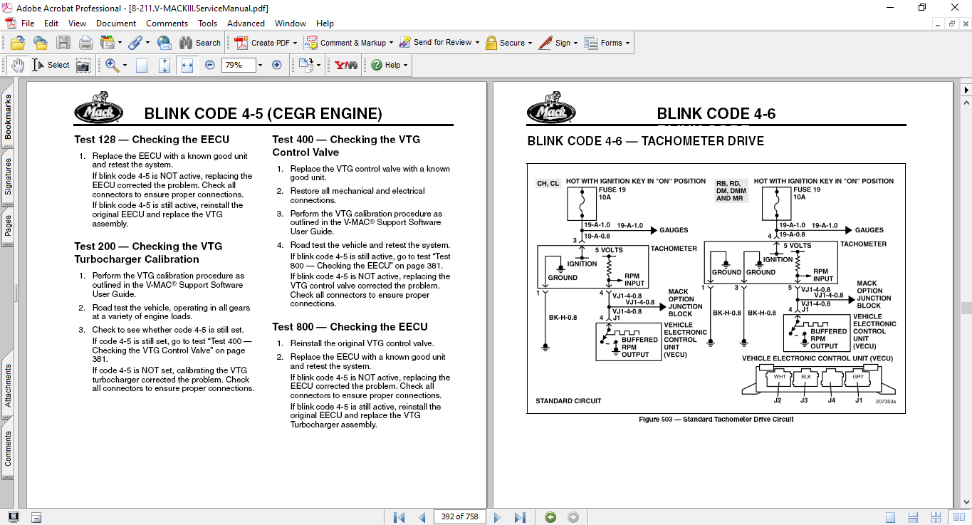
Task: Expand the Rotate view dropdown arrow
Action: (x=318, y=65)
